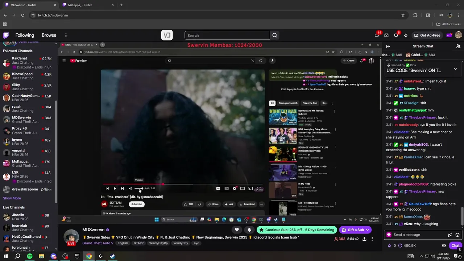Open Epic Games launcher in taskbar

coord(77,256)
